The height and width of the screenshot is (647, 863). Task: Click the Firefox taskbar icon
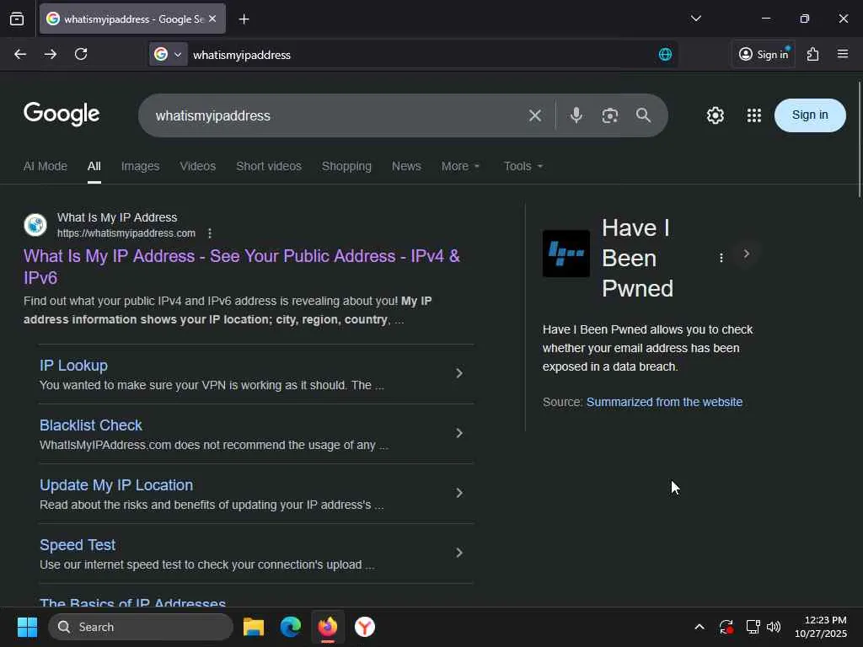[x=328, y=627]
